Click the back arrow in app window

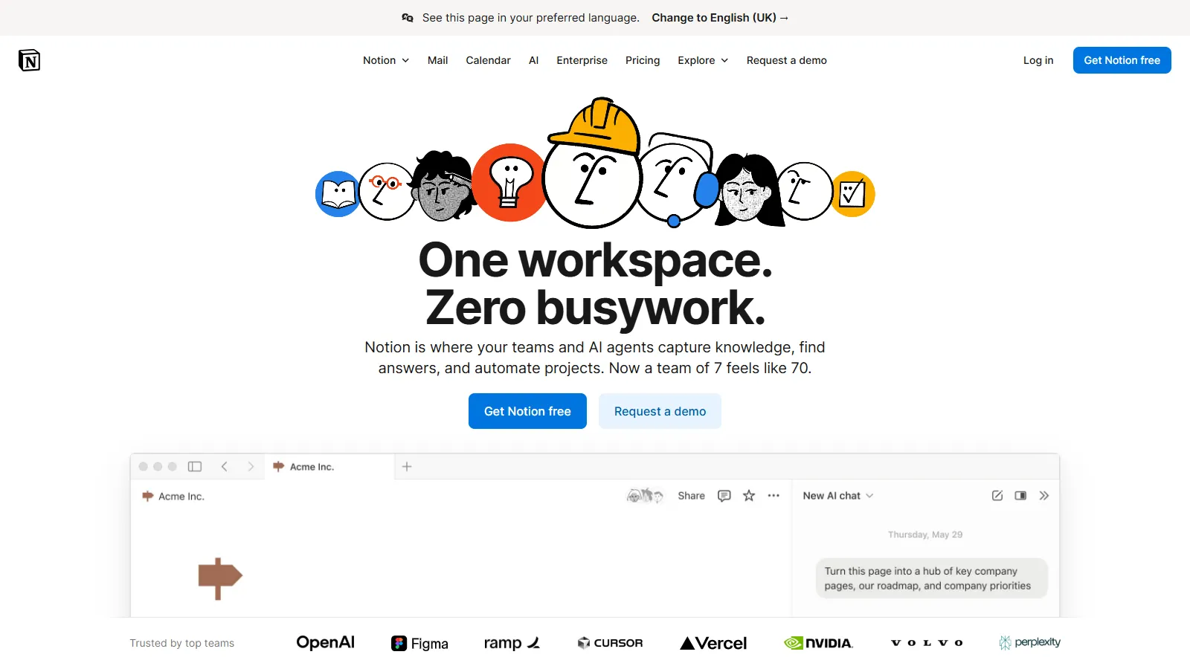pos(224,467)
